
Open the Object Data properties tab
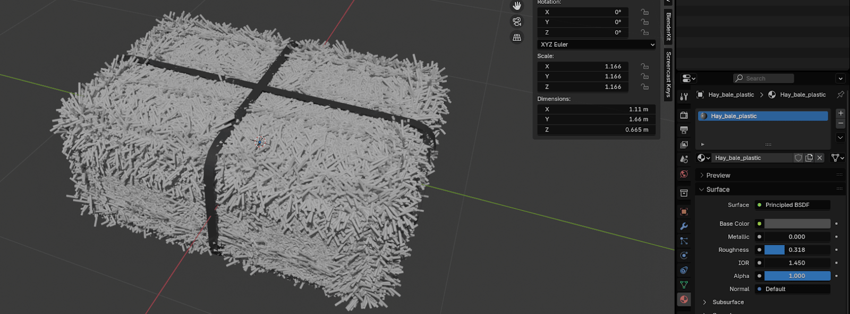[684, 285]
